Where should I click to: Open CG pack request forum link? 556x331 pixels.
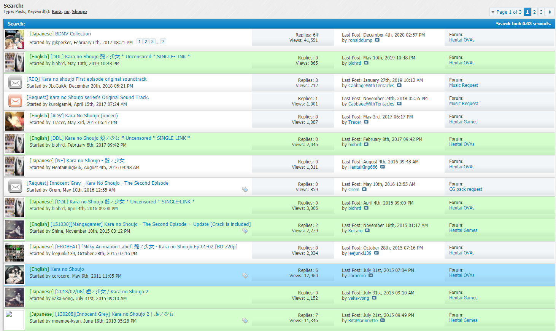[x=465, y=189]
